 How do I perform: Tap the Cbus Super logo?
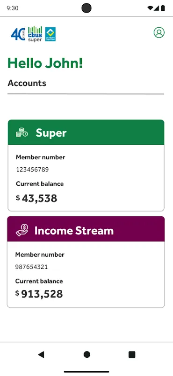coord(35,34)
